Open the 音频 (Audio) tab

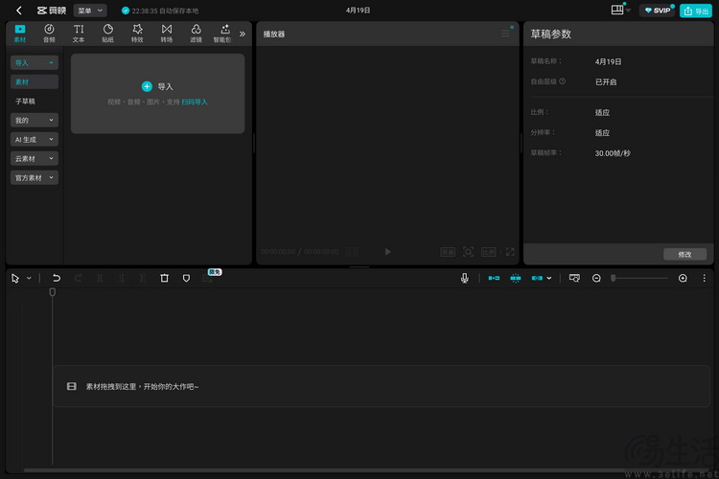click(x=49, y=34)
